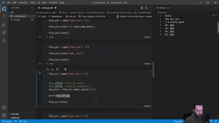Click Execute Cell and Below icon
The image size is (219, 123).
tap(52, 69)
